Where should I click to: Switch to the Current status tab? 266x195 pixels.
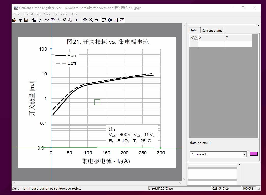pos(212,31)
